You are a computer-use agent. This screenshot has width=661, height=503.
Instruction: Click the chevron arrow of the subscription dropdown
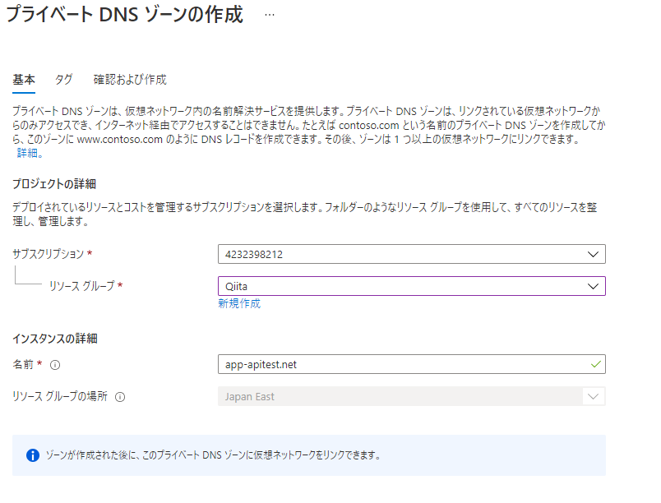[593, 254]
